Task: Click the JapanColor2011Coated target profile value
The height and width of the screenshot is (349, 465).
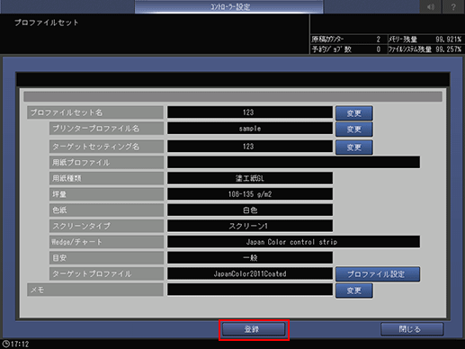Action: tap(250, 273)
